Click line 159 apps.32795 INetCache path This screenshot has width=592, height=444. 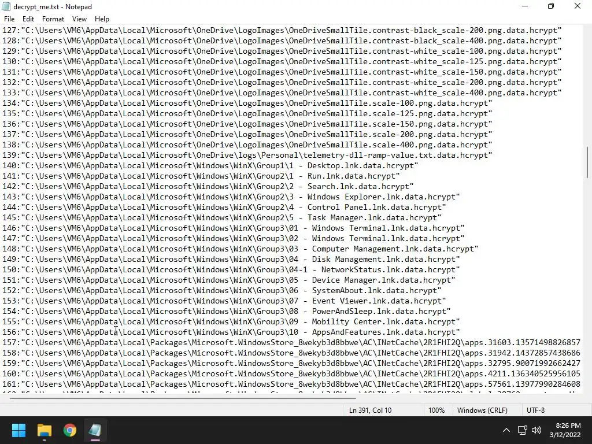coord(291,363)
